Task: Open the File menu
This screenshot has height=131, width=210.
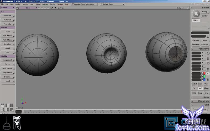Action: tap(2, 4)
